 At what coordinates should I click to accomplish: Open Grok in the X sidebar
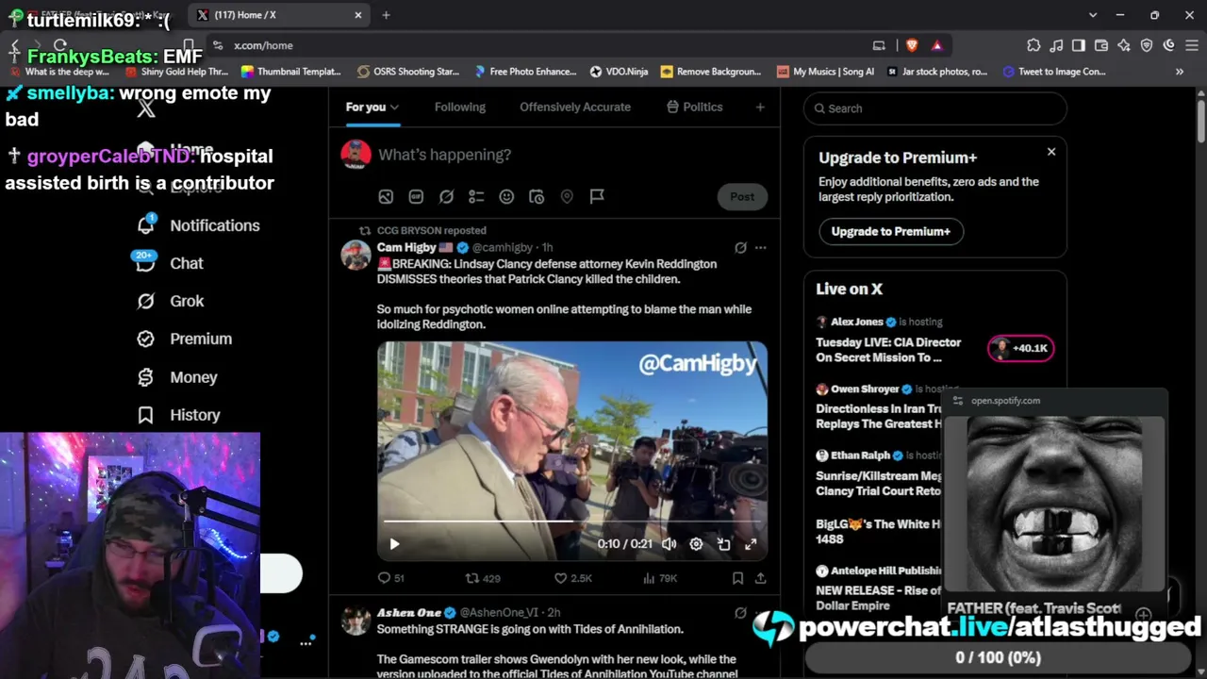tap(171, 301)
